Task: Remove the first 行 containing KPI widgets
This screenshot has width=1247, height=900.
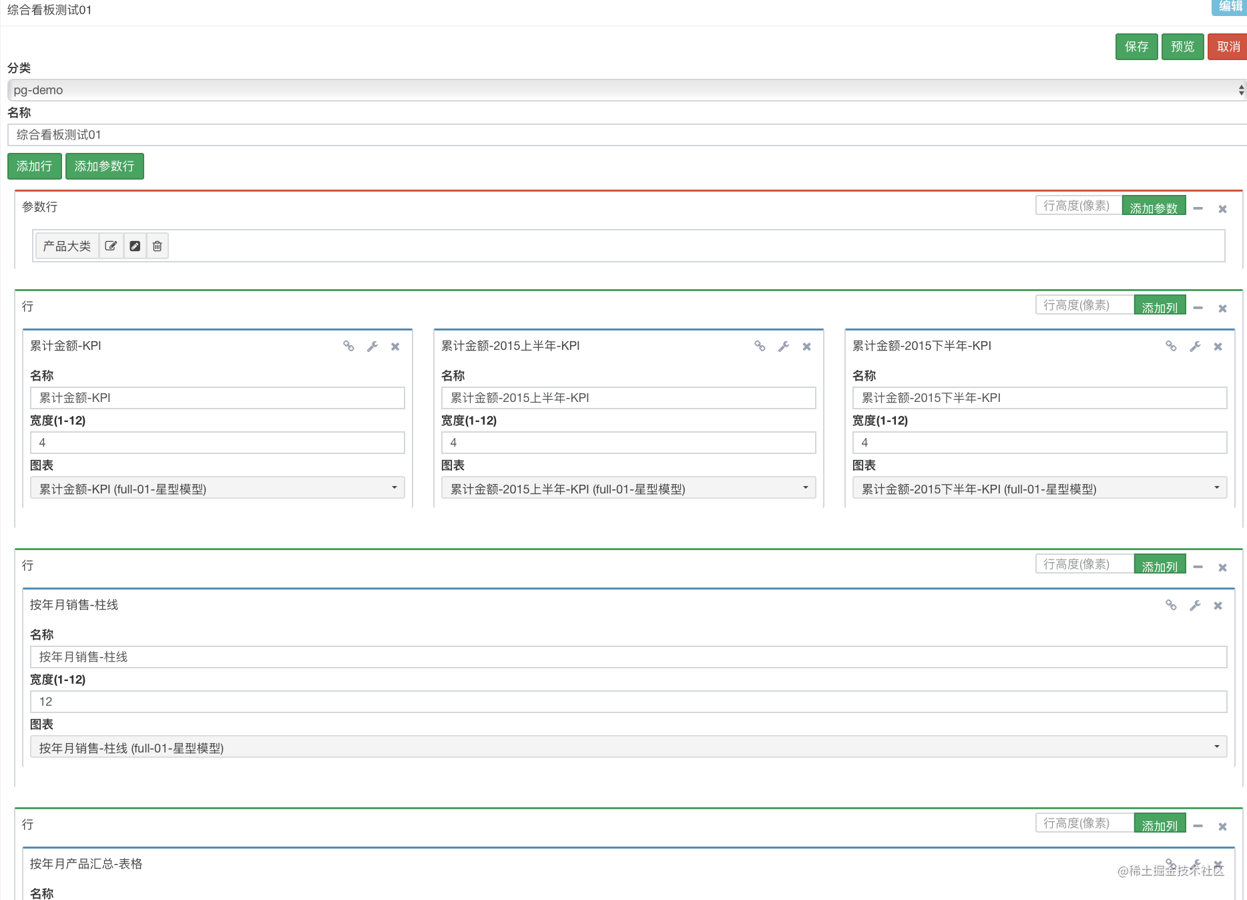Action: [1223, 308]
